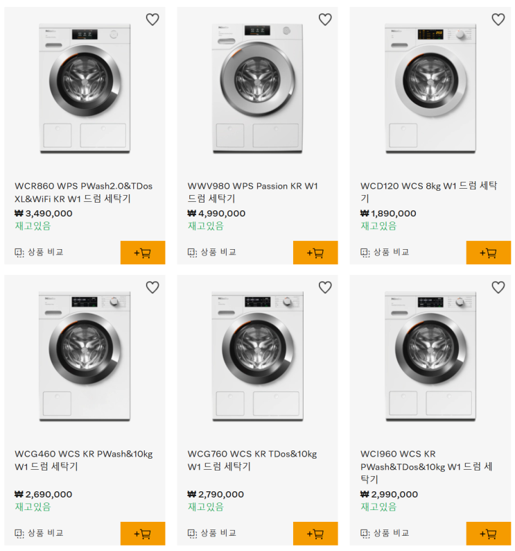Add WCR860 WPS washer to wishlist
This screenshot has width=515, height=551.
coord(152,19)
